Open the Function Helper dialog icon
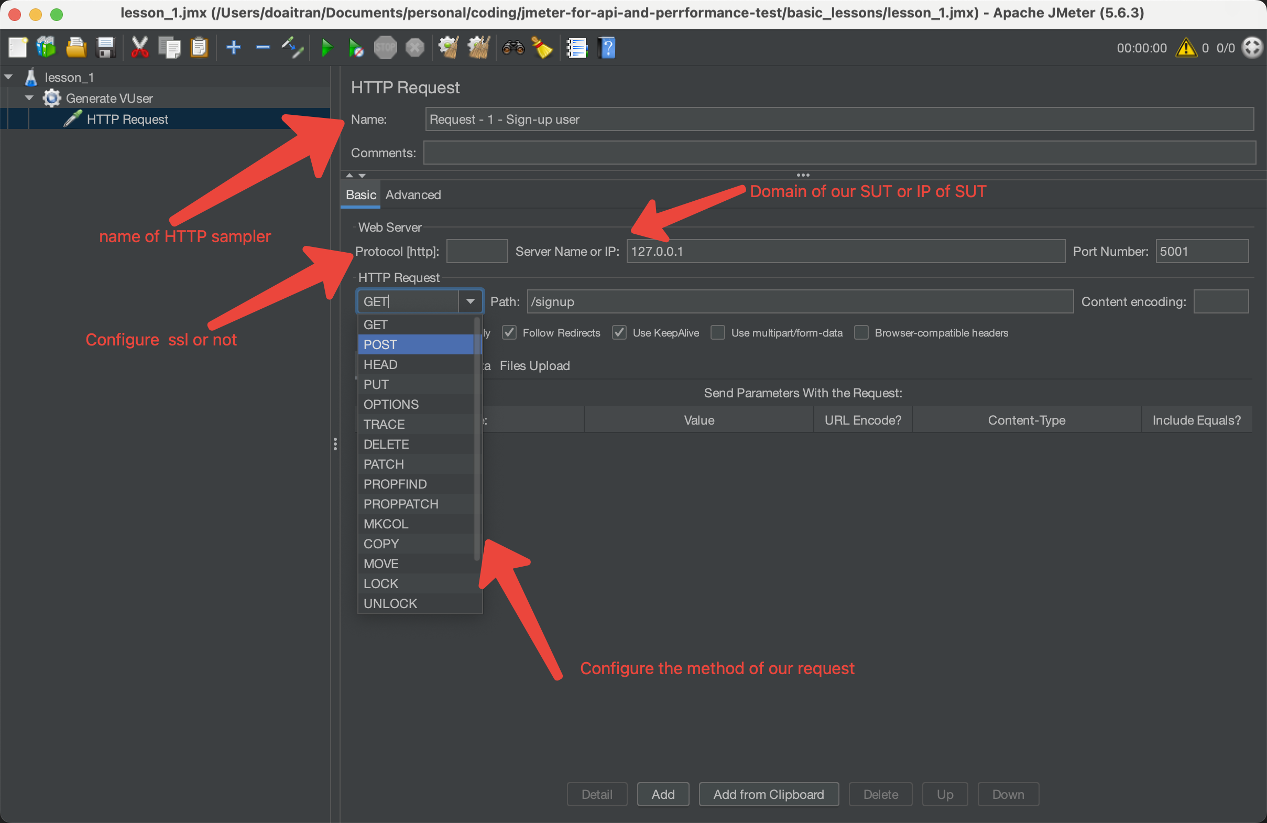The width and height of the screenshot is (1267, 823). (x=576, y=48)
